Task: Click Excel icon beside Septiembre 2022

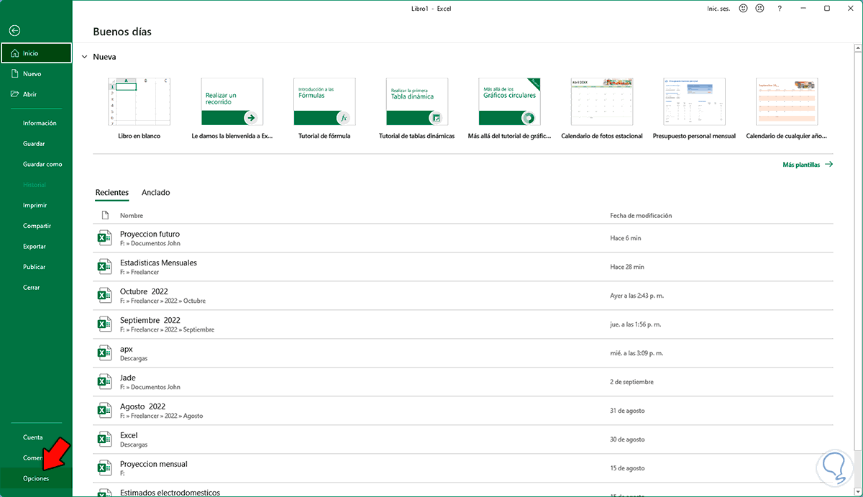Action: point(104,324)
